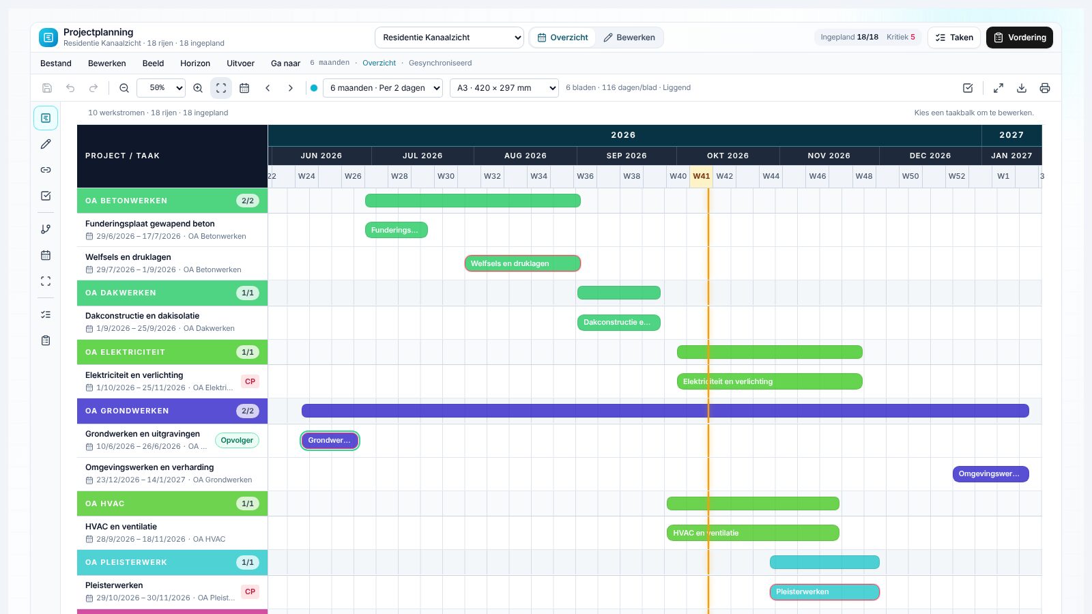
Task: Select the link dependencies tool in the sidebar
Action: [46, 170]
